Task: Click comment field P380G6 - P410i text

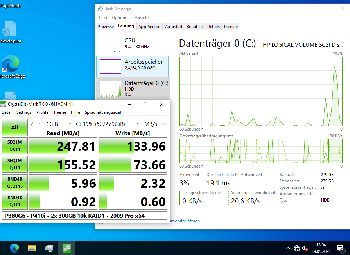Action: [x=84, y=216]
